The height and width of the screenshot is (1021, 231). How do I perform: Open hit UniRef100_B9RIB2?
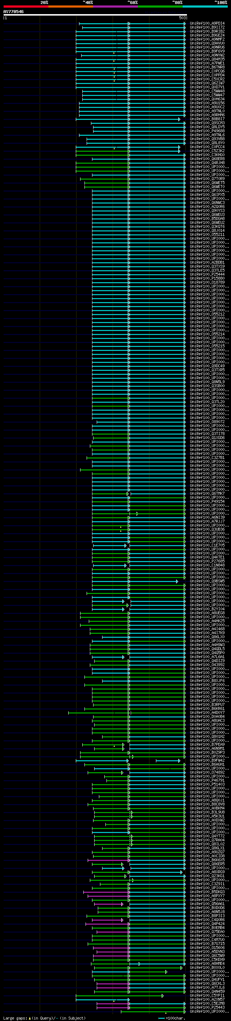207,31
